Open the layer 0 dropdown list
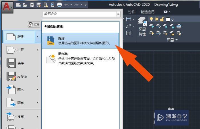 [x=174, y=19]
